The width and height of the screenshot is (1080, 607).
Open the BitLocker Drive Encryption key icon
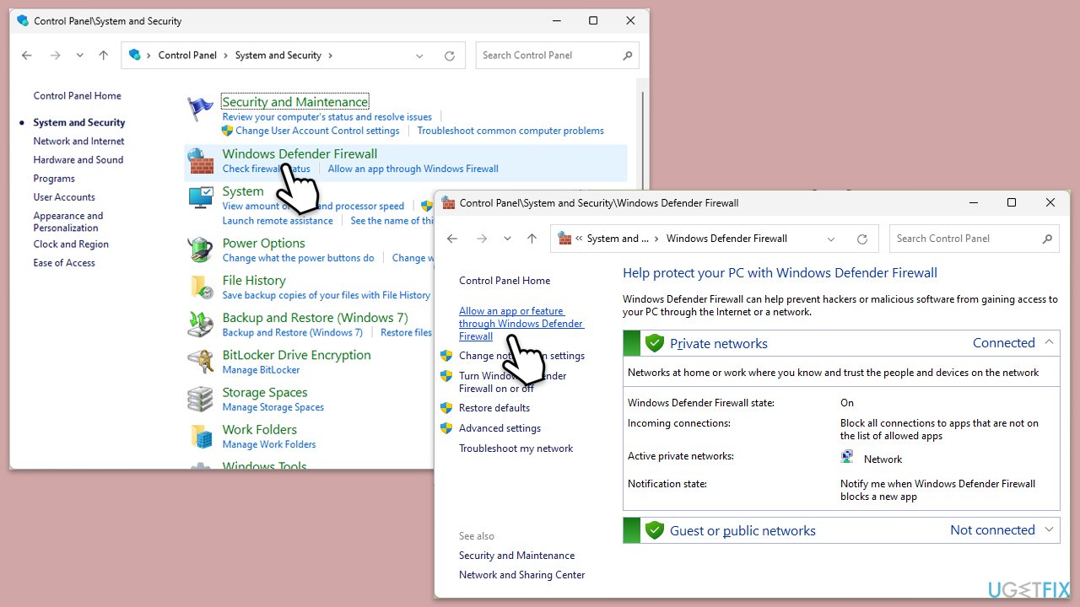point(201,362)
